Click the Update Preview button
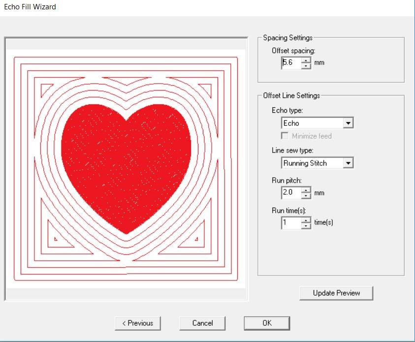This screenshot has width=415, height=342. 336,293
